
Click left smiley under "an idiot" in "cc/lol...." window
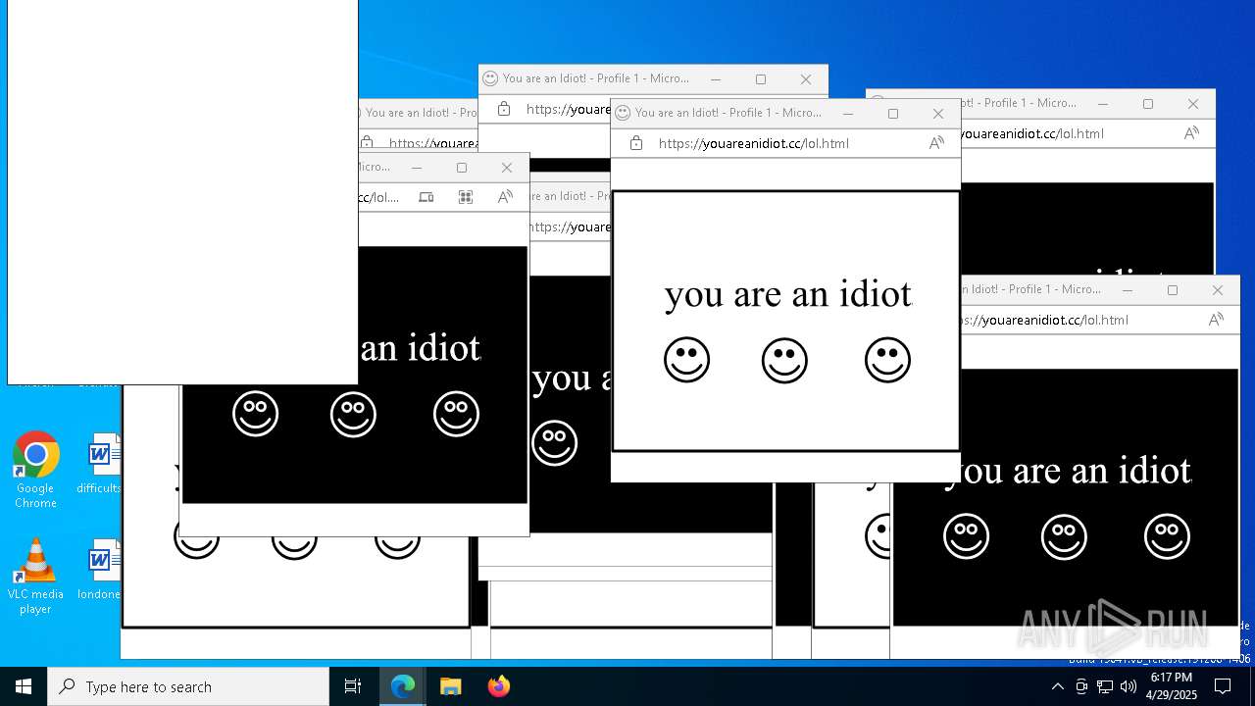(255, 414)
